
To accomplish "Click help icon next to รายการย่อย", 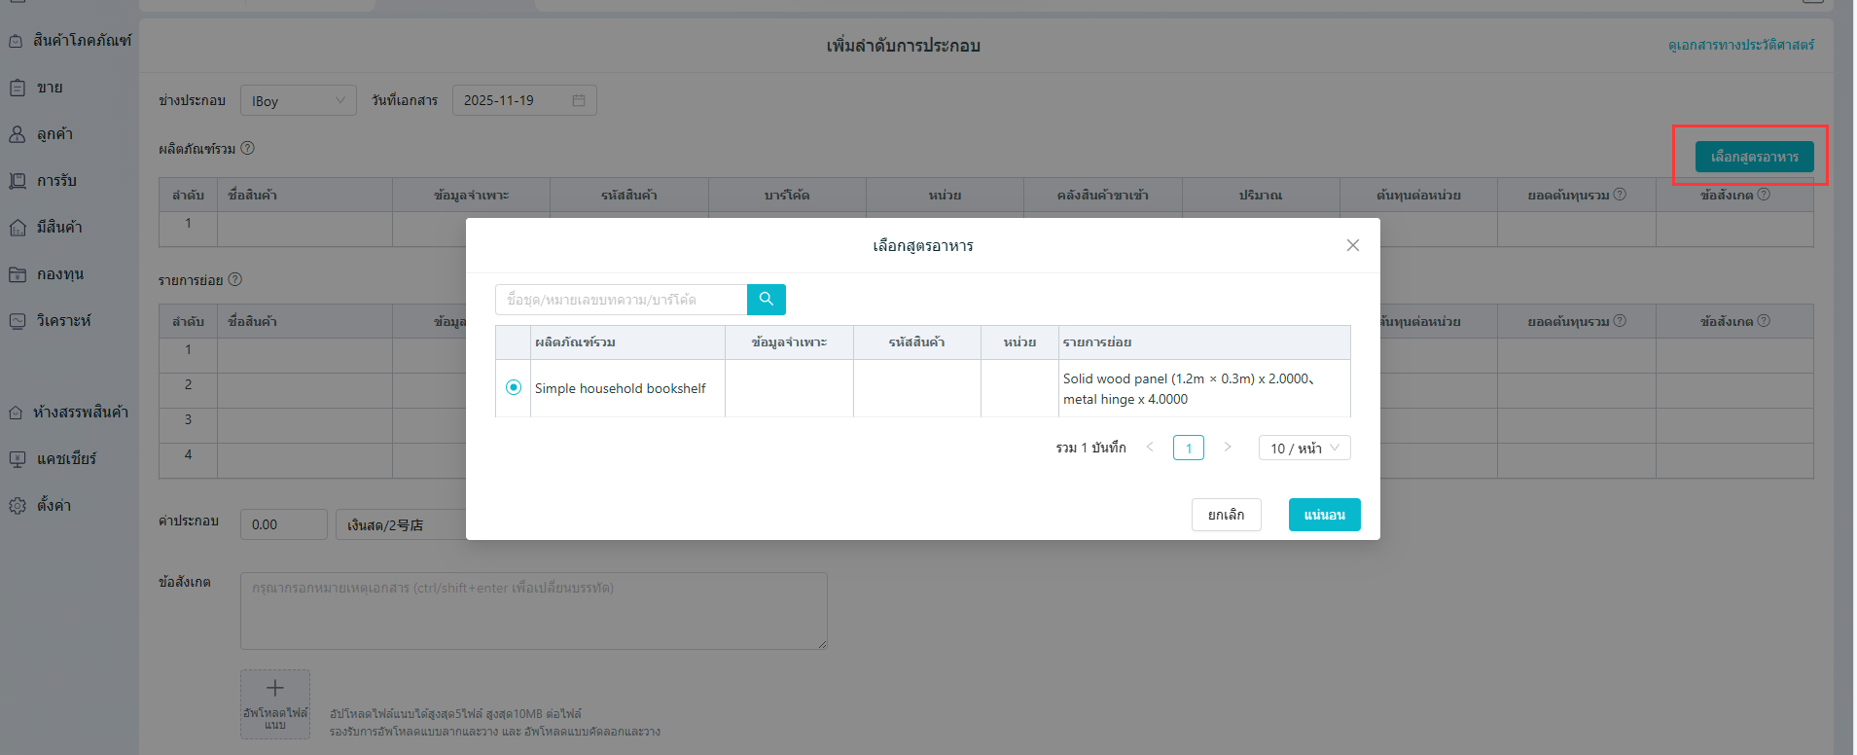I will pos(235,279).
